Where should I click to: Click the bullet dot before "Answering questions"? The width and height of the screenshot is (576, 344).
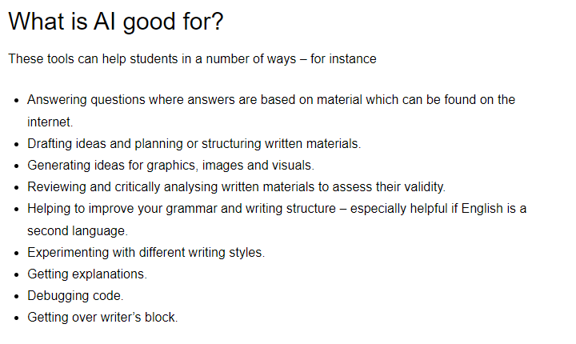[17, 101]
